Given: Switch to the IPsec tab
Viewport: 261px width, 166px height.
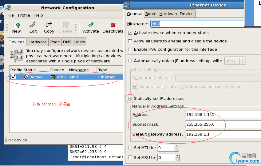Looking at the screenshot, I should pos(55,42).
